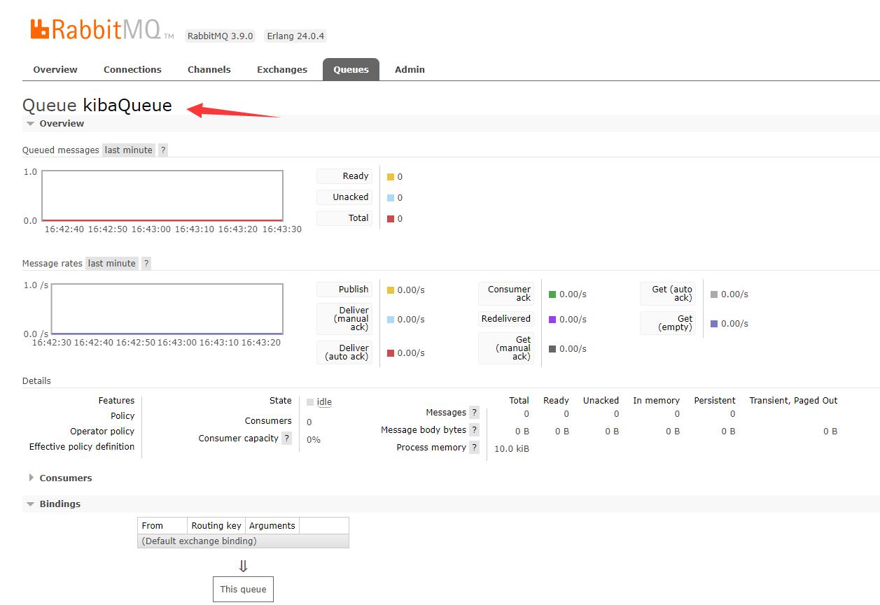Screen dimensions: 880x605
Task: Click the Get (manual ack) dark gray swatch
Action: click(552, 349)
